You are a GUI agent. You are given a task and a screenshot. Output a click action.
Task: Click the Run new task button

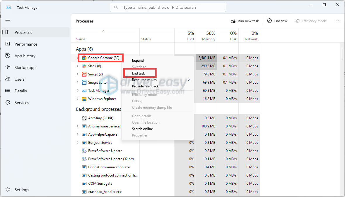(245, 21)
